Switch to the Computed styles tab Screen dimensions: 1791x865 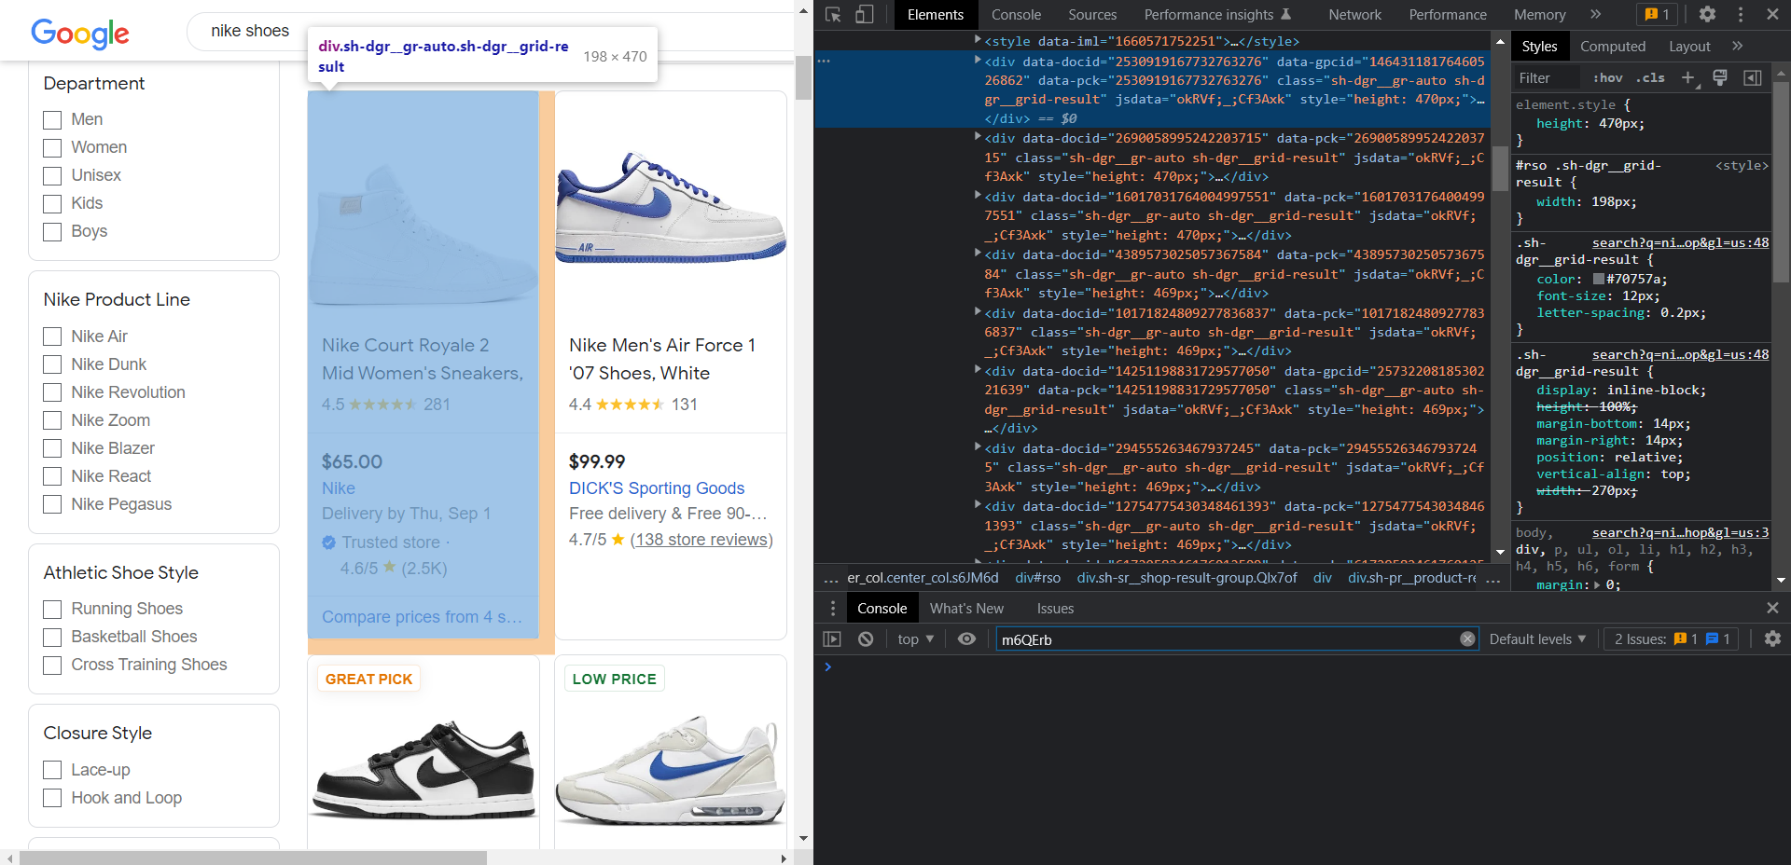click(x=1612, y=47)
